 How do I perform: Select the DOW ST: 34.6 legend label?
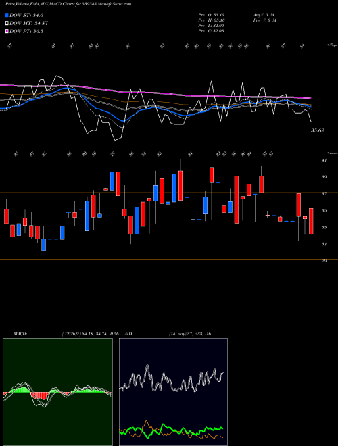[x=26, y=16]
